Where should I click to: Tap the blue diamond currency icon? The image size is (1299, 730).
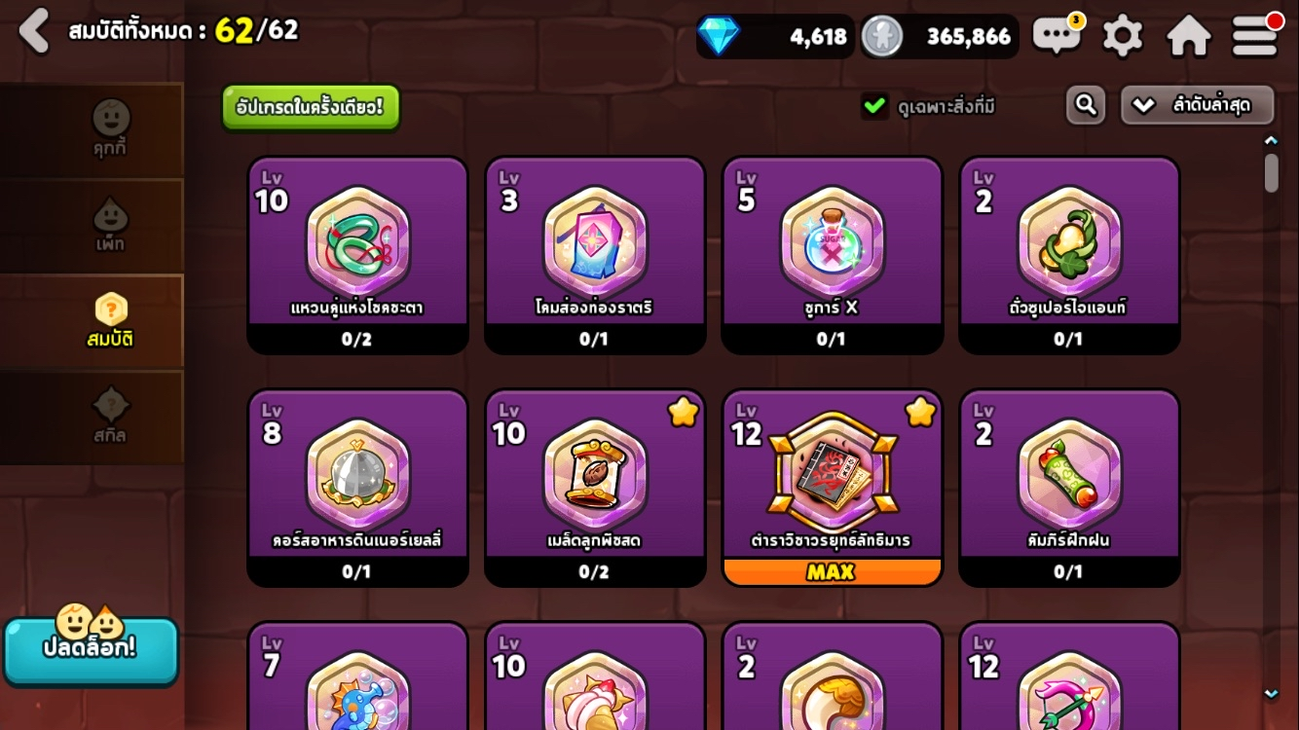point(719,36)
